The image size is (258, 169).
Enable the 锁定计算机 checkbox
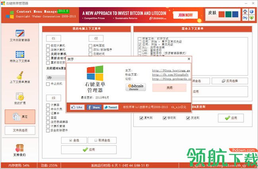coord(48,46)
